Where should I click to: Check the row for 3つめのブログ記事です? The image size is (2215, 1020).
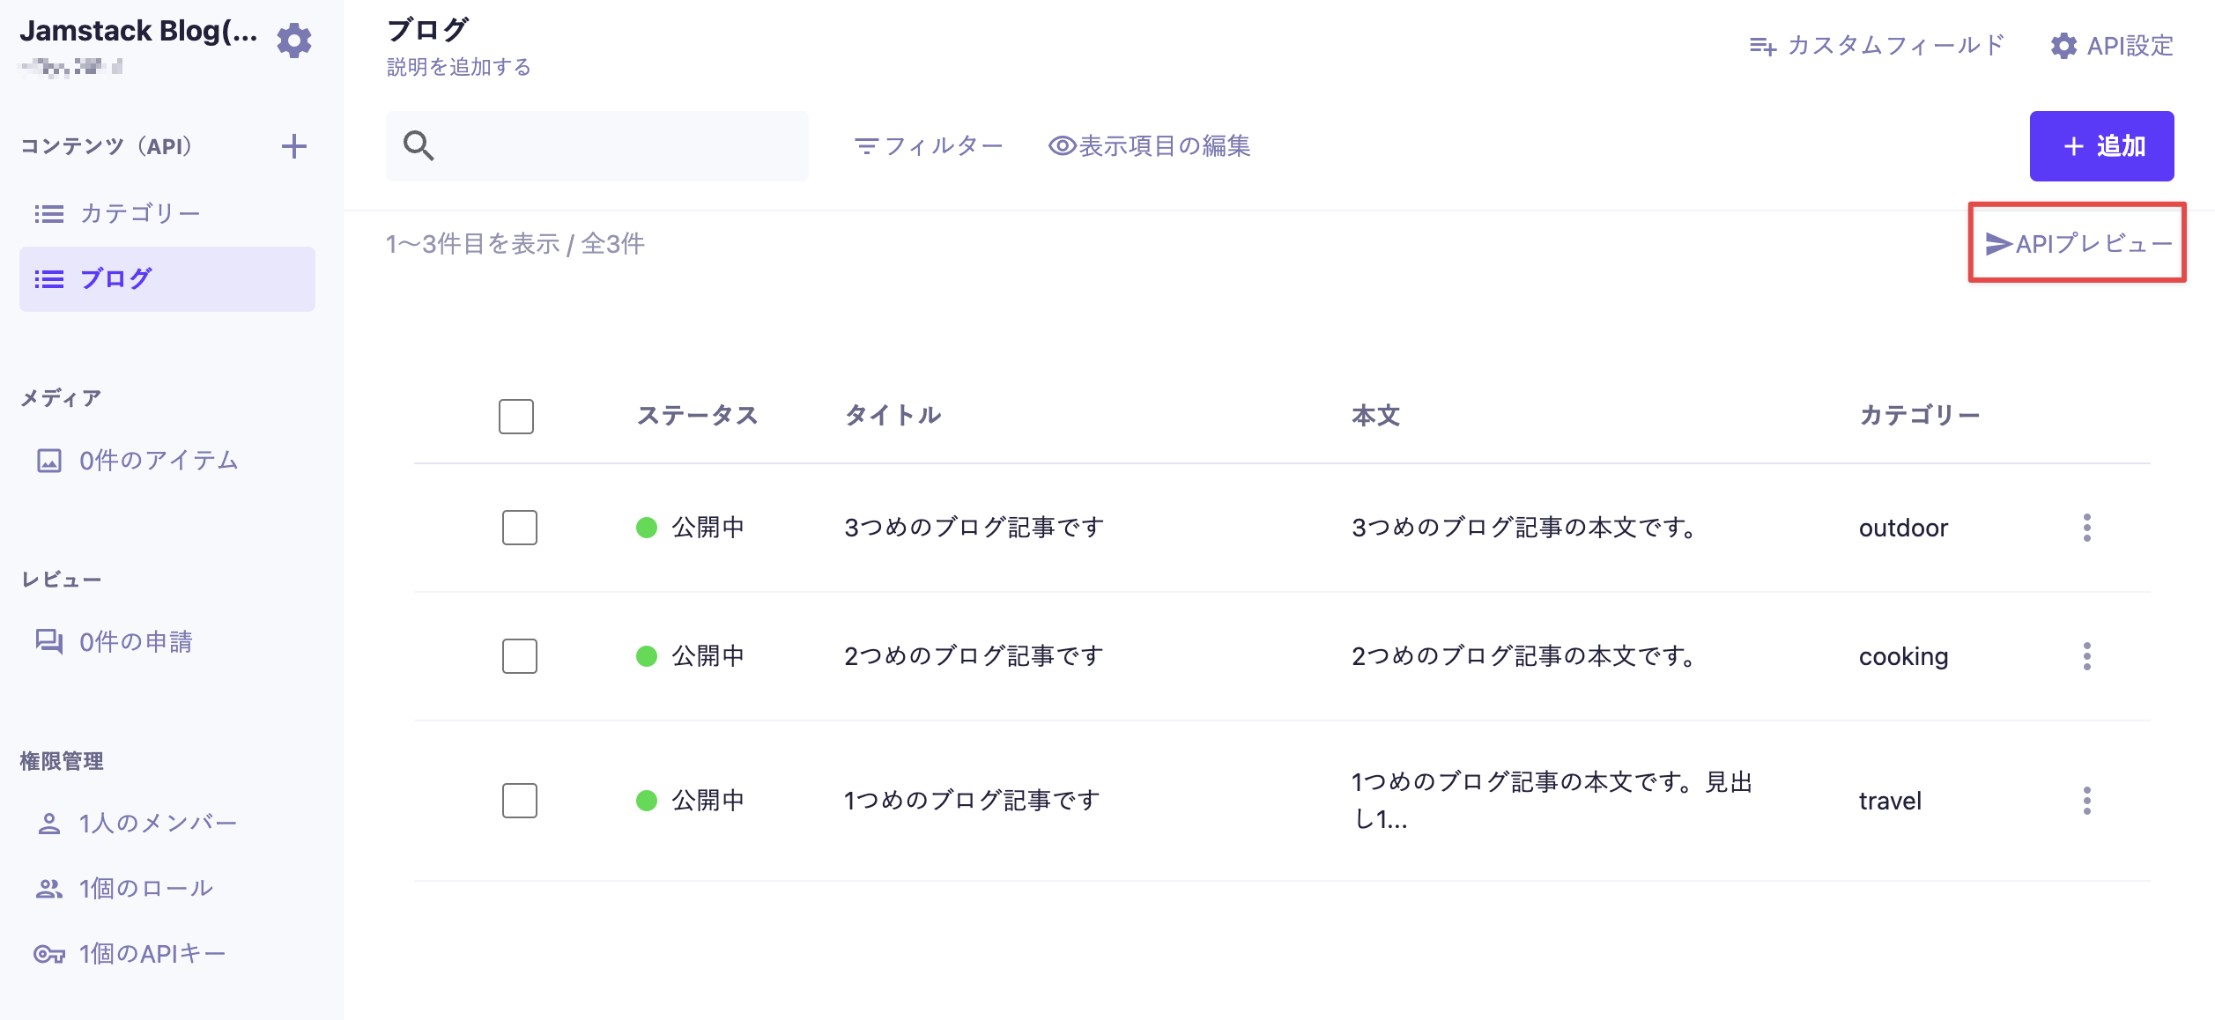tap(520, 528)
